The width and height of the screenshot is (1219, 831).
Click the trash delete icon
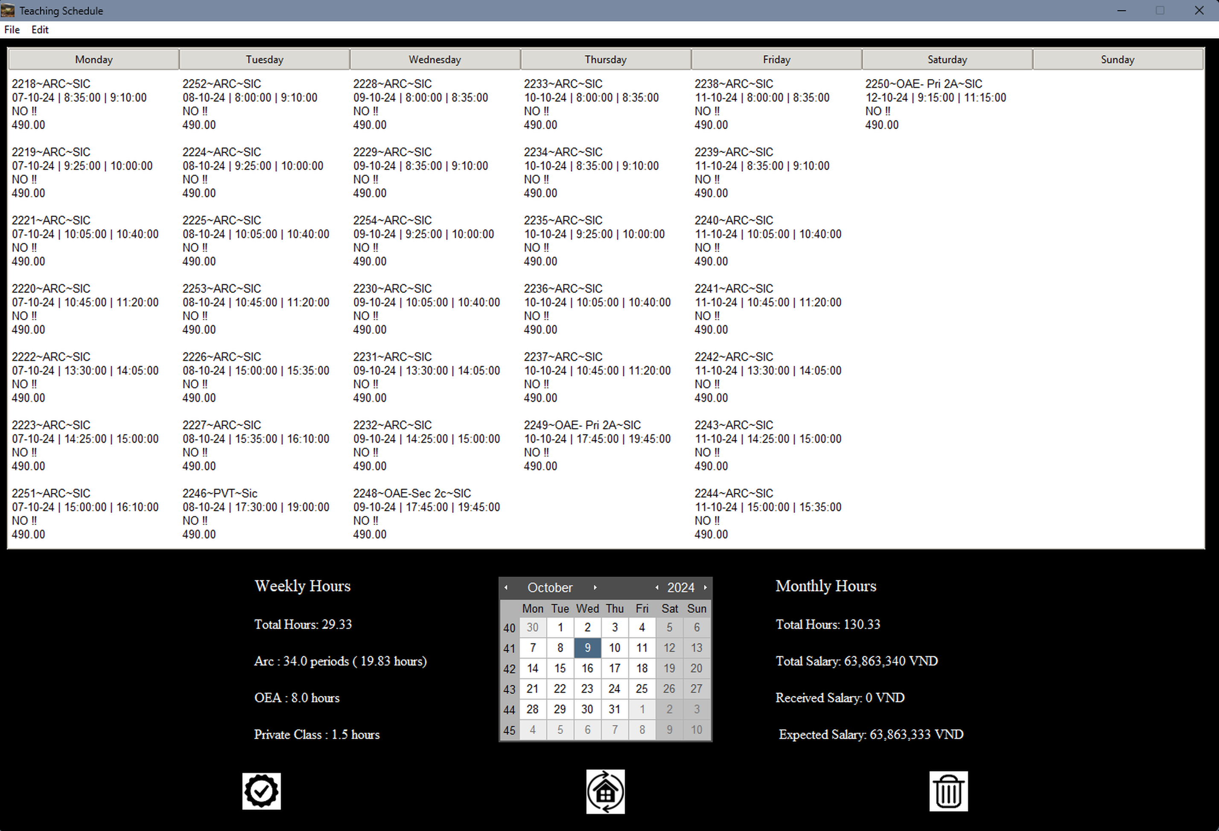949,791
